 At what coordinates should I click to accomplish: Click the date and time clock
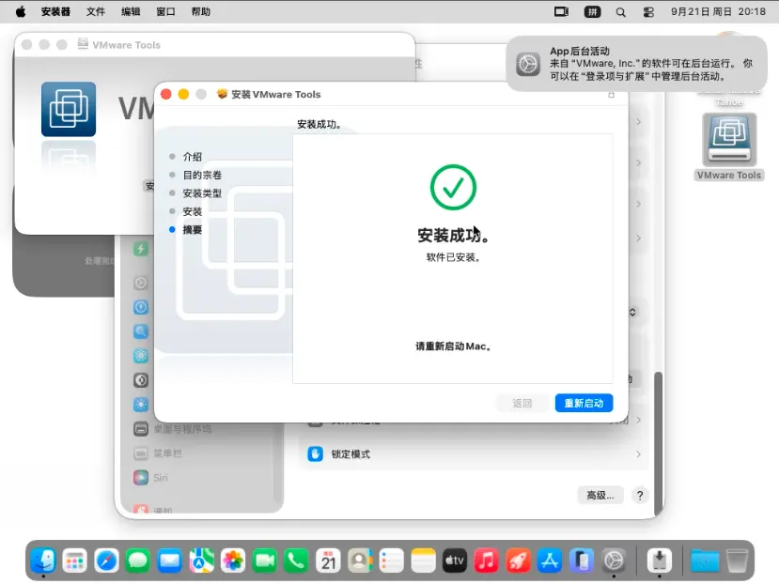[718, 11]
